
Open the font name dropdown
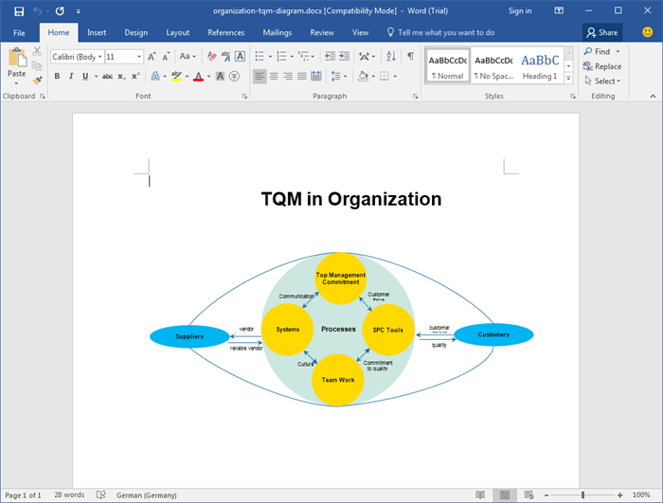pos(99,57)
